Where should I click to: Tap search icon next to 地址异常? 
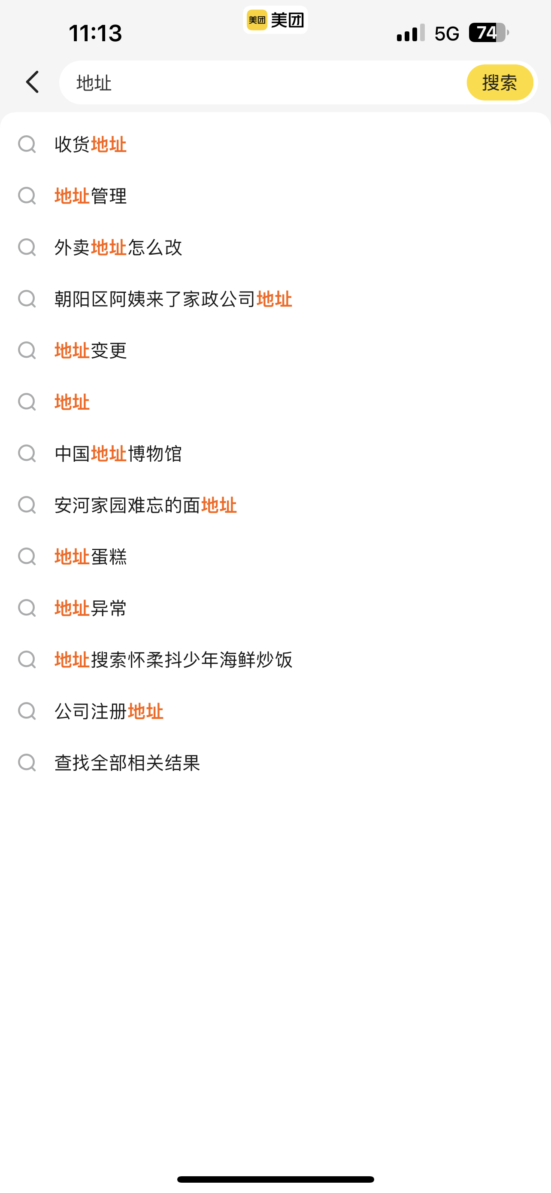(x=27, y=608)
